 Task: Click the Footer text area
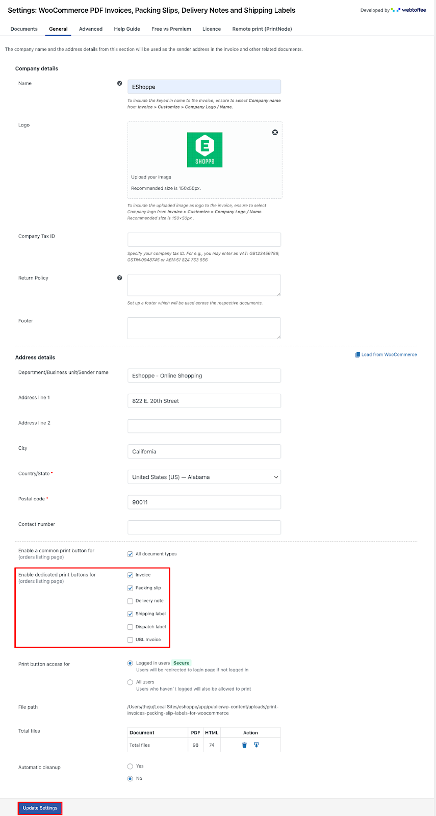[204, 328]
